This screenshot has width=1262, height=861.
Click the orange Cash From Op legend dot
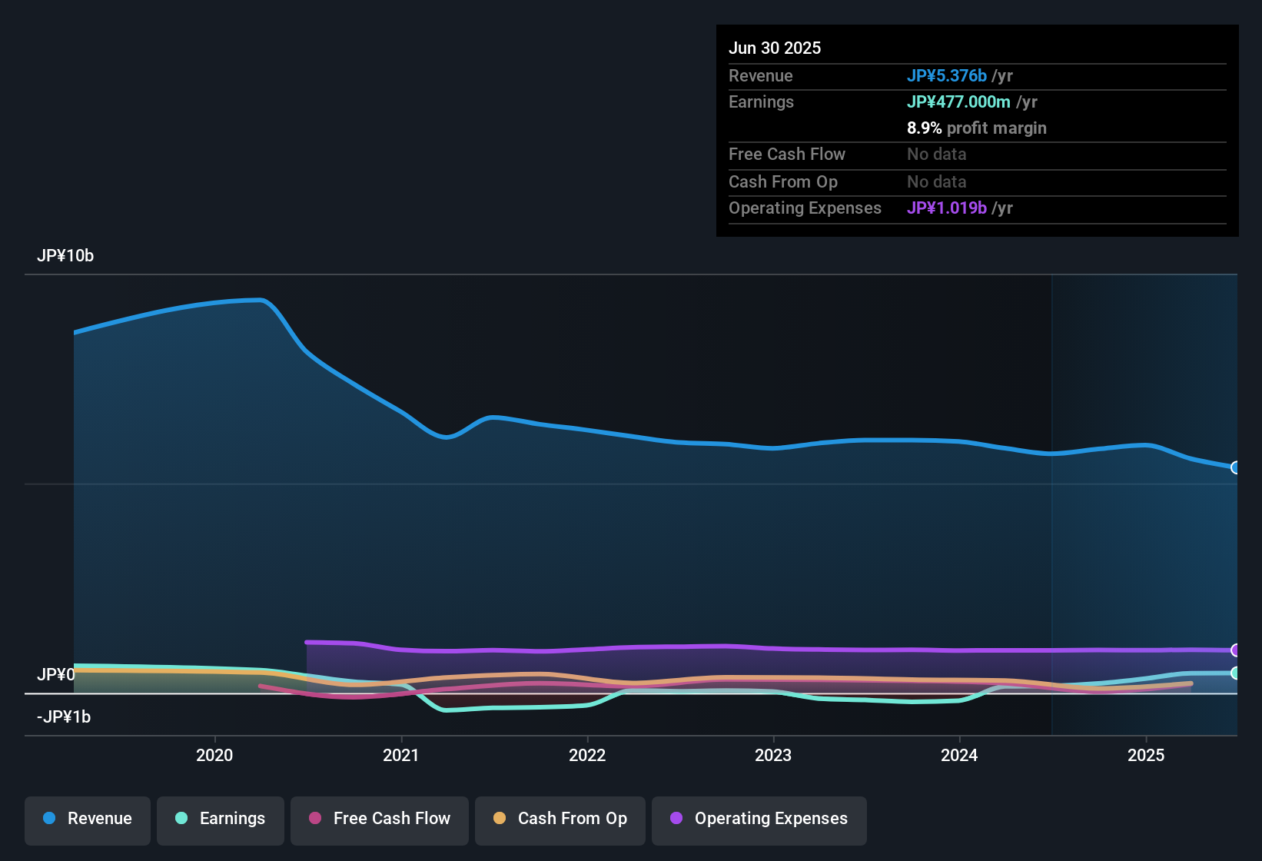coord(500,819)
